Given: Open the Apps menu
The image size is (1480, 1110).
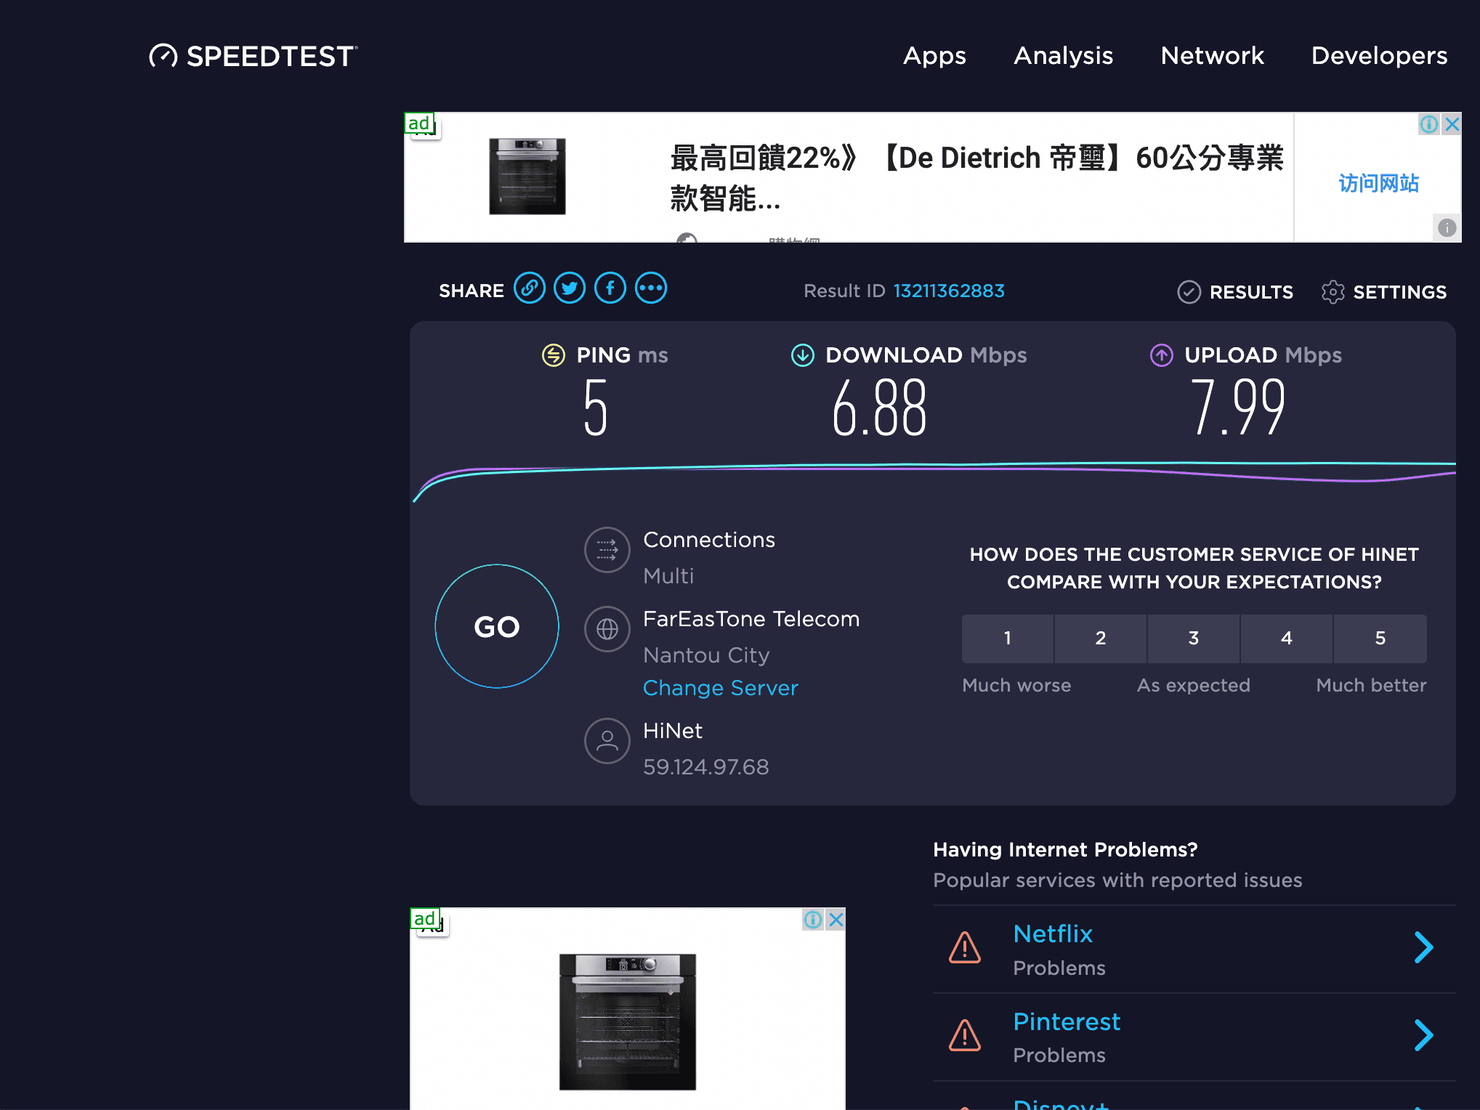Looking at the screenshot, I should (934, 56).
